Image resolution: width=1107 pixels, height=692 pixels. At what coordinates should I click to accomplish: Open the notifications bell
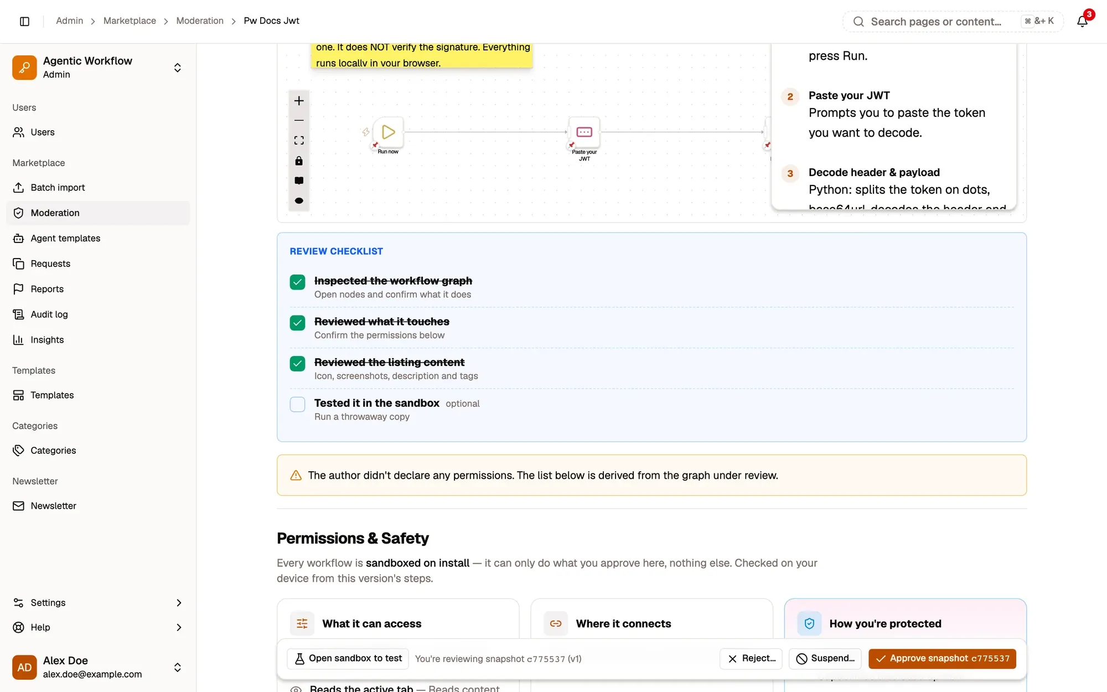[x=1082, y=21]
